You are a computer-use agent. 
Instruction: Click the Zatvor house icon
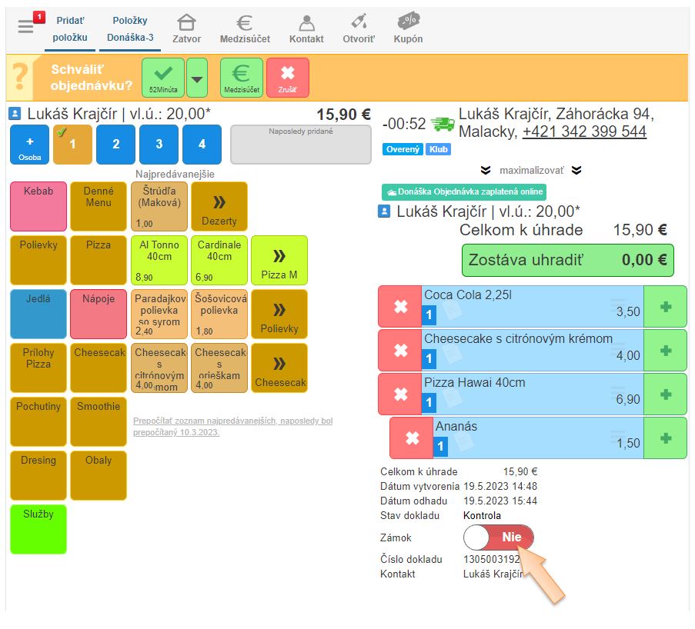pos(186,28)
